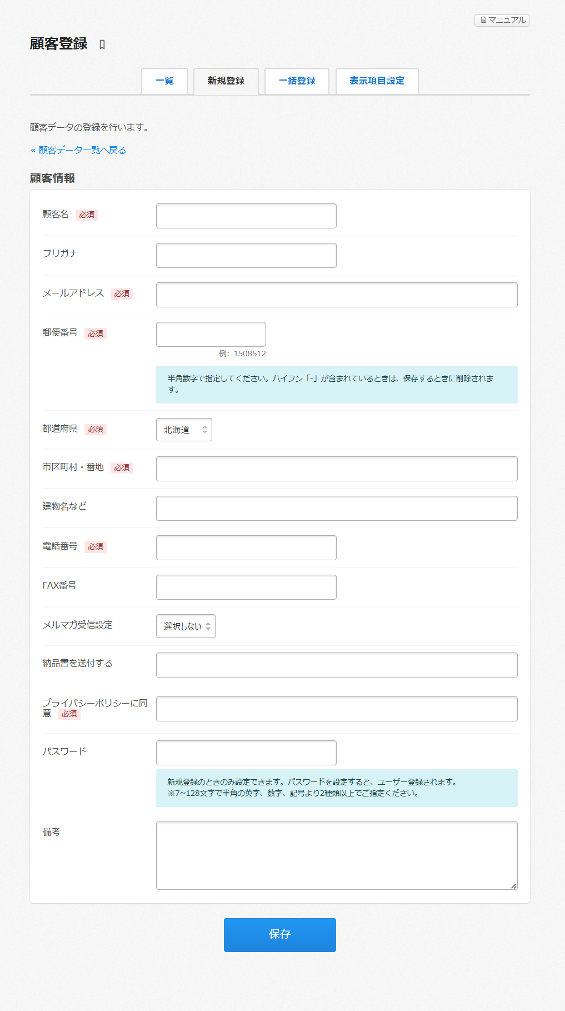Expand the 都道府県 dropdown showing 北海道
Image resolution: width=565 pixels, height=1011 pixels.
tap(184, 430)
